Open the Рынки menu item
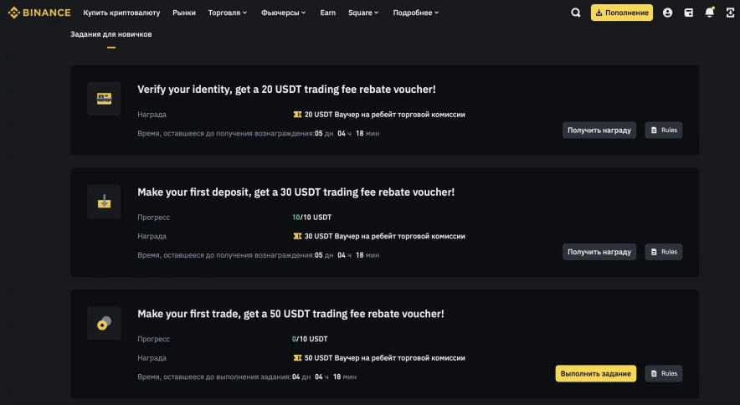The width and height of the screenshot is (740, 405). 184,13
